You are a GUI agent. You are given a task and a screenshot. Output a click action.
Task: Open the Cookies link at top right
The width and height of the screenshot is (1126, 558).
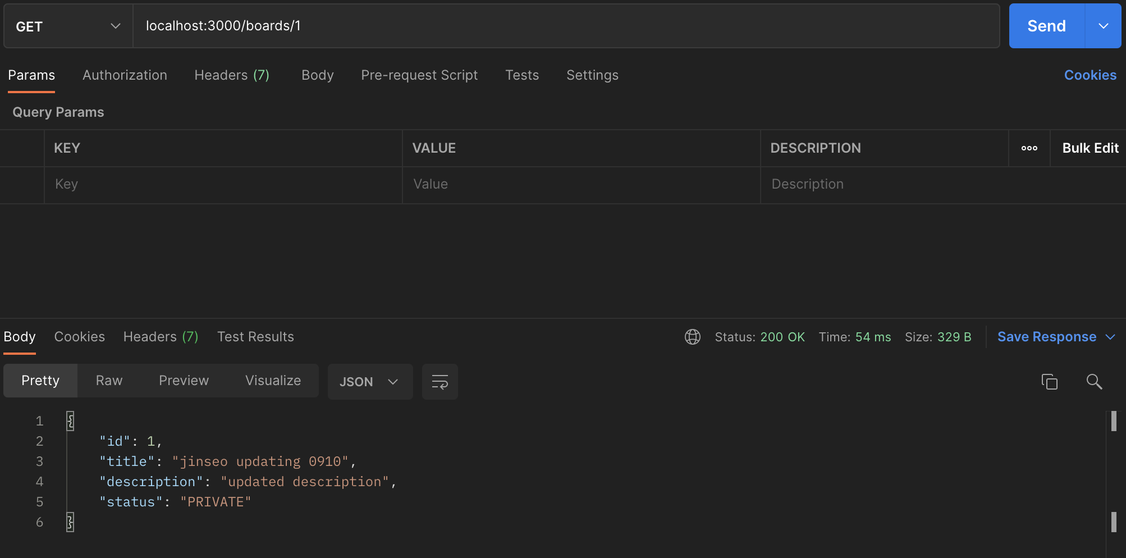click(1090, 75)
